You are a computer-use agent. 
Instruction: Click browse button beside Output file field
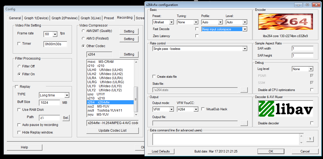(x=244, y=123)
